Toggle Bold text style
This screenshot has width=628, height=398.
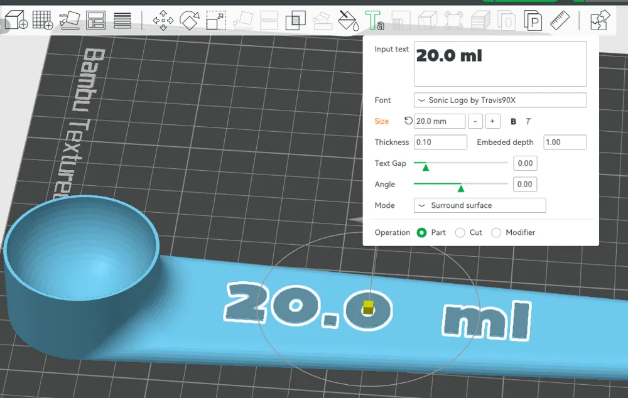point(514,121)
